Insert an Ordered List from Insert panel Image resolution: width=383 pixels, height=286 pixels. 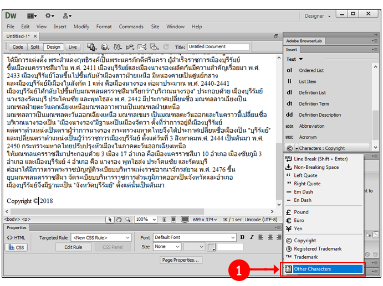(x=311, y=70)
